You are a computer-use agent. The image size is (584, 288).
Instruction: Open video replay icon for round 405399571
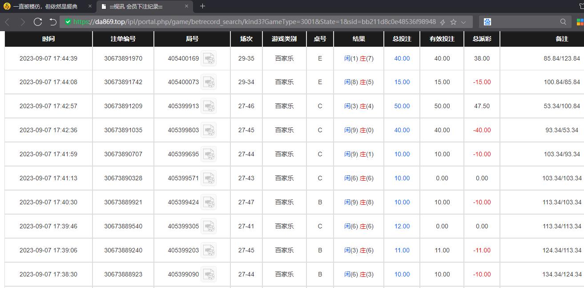[209, 178]
